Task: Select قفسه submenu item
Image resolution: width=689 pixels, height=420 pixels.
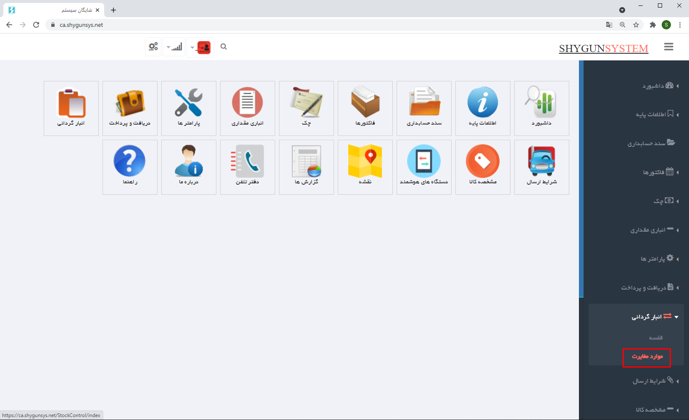Action: click(655, 338)
